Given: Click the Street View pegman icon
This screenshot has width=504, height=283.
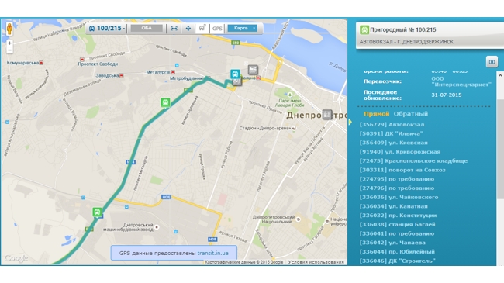Looking at the screenshot, I should pyautogui.click(x=9, y=29).
